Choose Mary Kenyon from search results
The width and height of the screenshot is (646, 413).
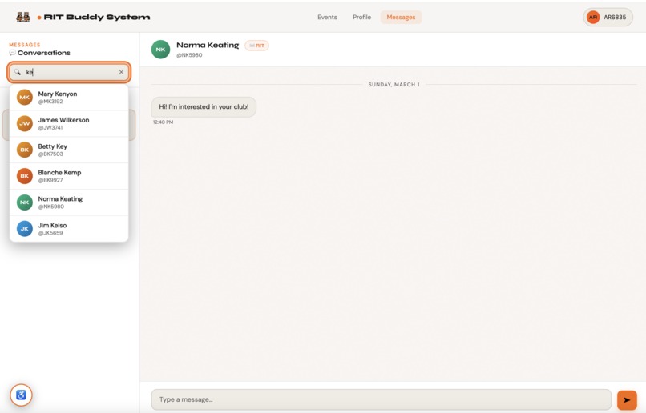[69, 98]
